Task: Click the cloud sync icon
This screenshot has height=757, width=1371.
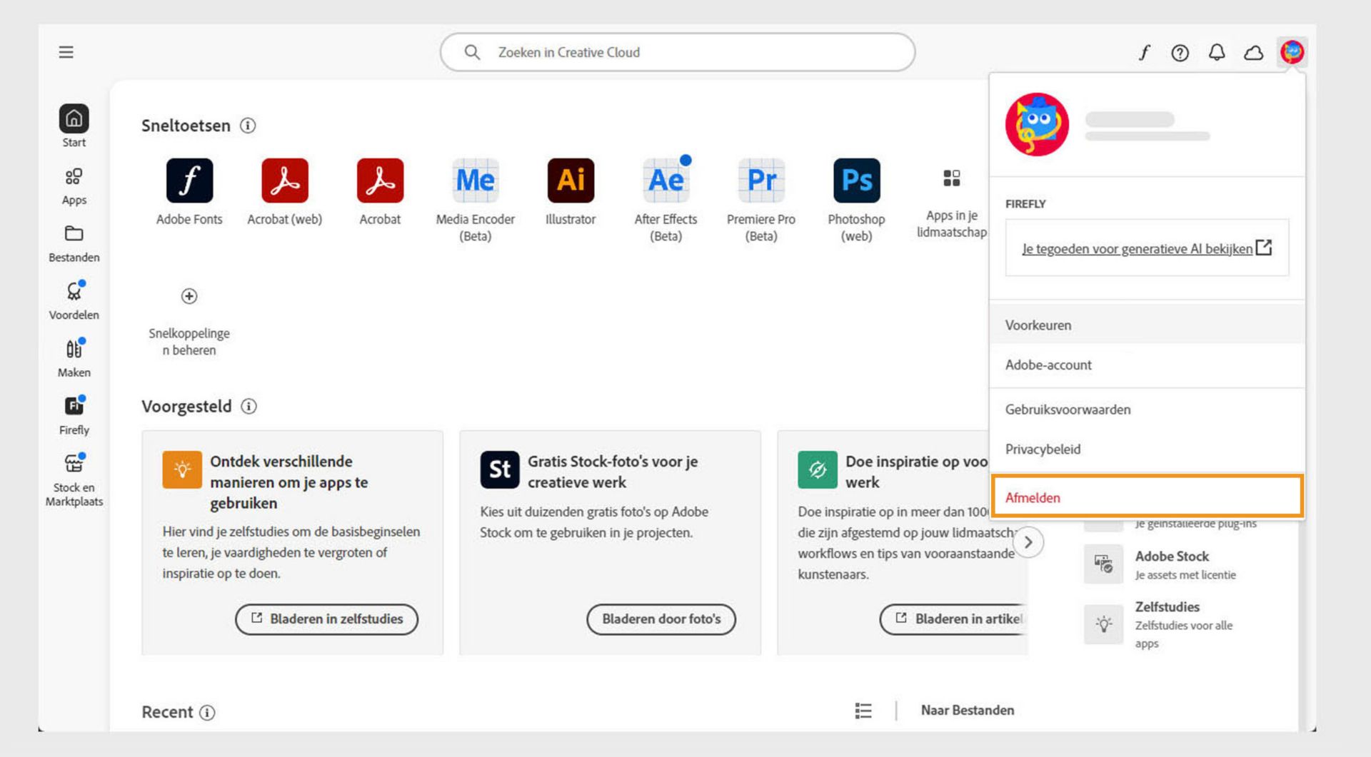Action: point(1254,52)
